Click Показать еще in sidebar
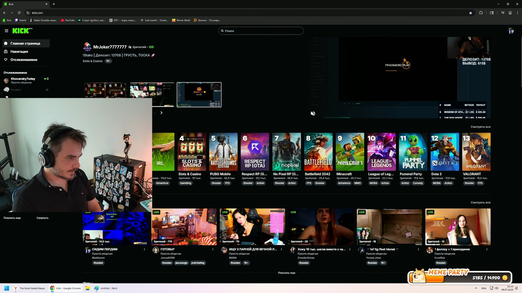522x293 pixels. [12, 218]
